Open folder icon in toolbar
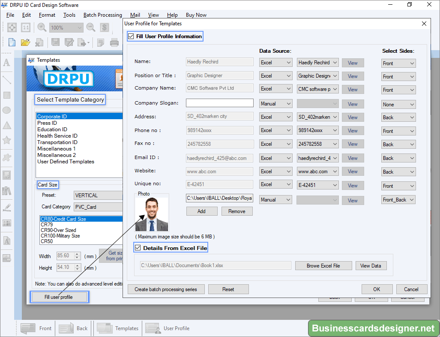The image size is (440, 337). (x=25, y=42)
